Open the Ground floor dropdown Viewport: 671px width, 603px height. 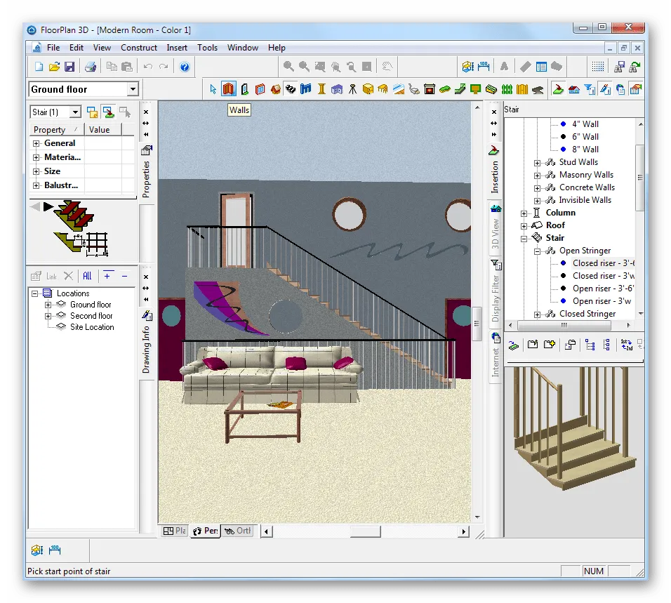click(133, 89)
